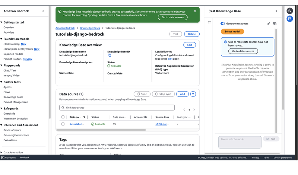Open the test panel configurations icon
298x175 pixels.
point(209,22)
